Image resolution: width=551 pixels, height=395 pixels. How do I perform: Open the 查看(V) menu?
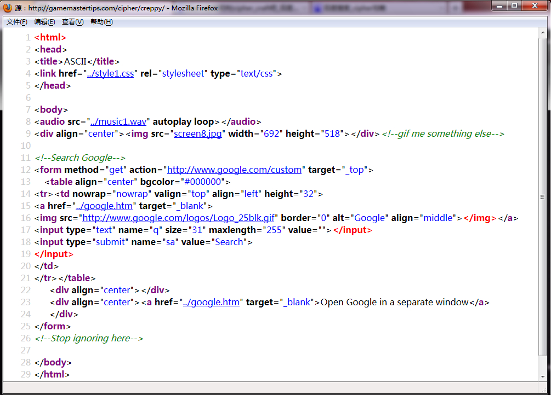point(73,22)
